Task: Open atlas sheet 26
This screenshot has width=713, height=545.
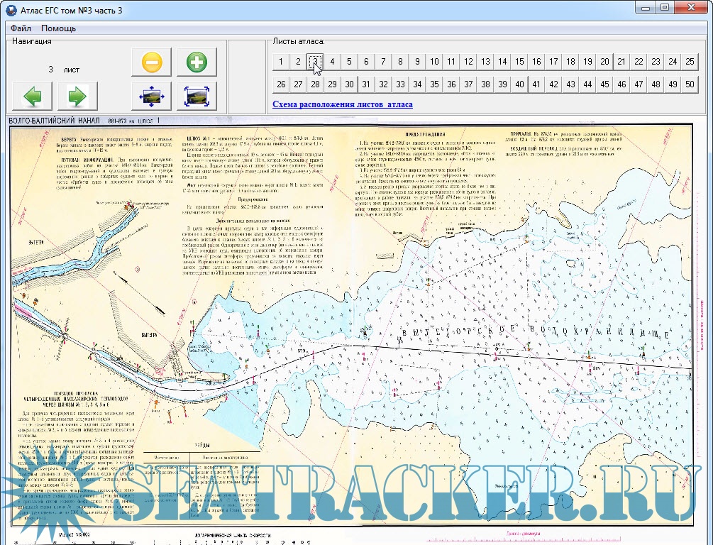Action: click(281, 84)
